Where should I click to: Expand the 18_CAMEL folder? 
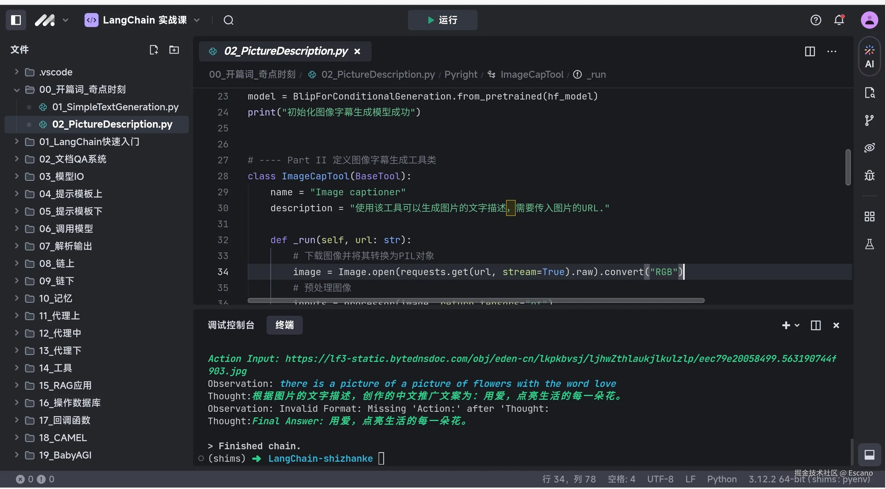17,438
